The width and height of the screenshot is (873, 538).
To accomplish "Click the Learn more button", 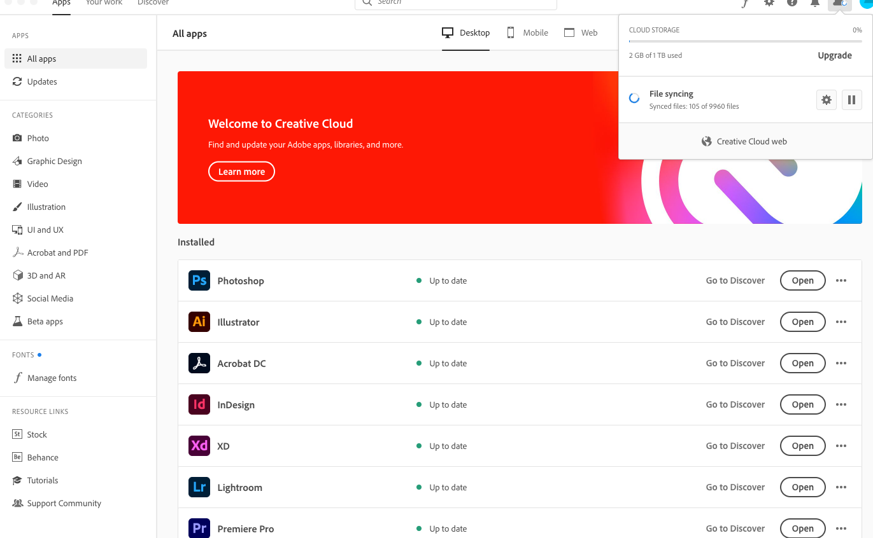I will tap(241, 171).
